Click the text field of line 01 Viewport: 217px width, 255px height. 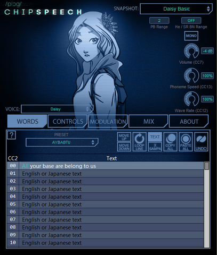(111, 174)
